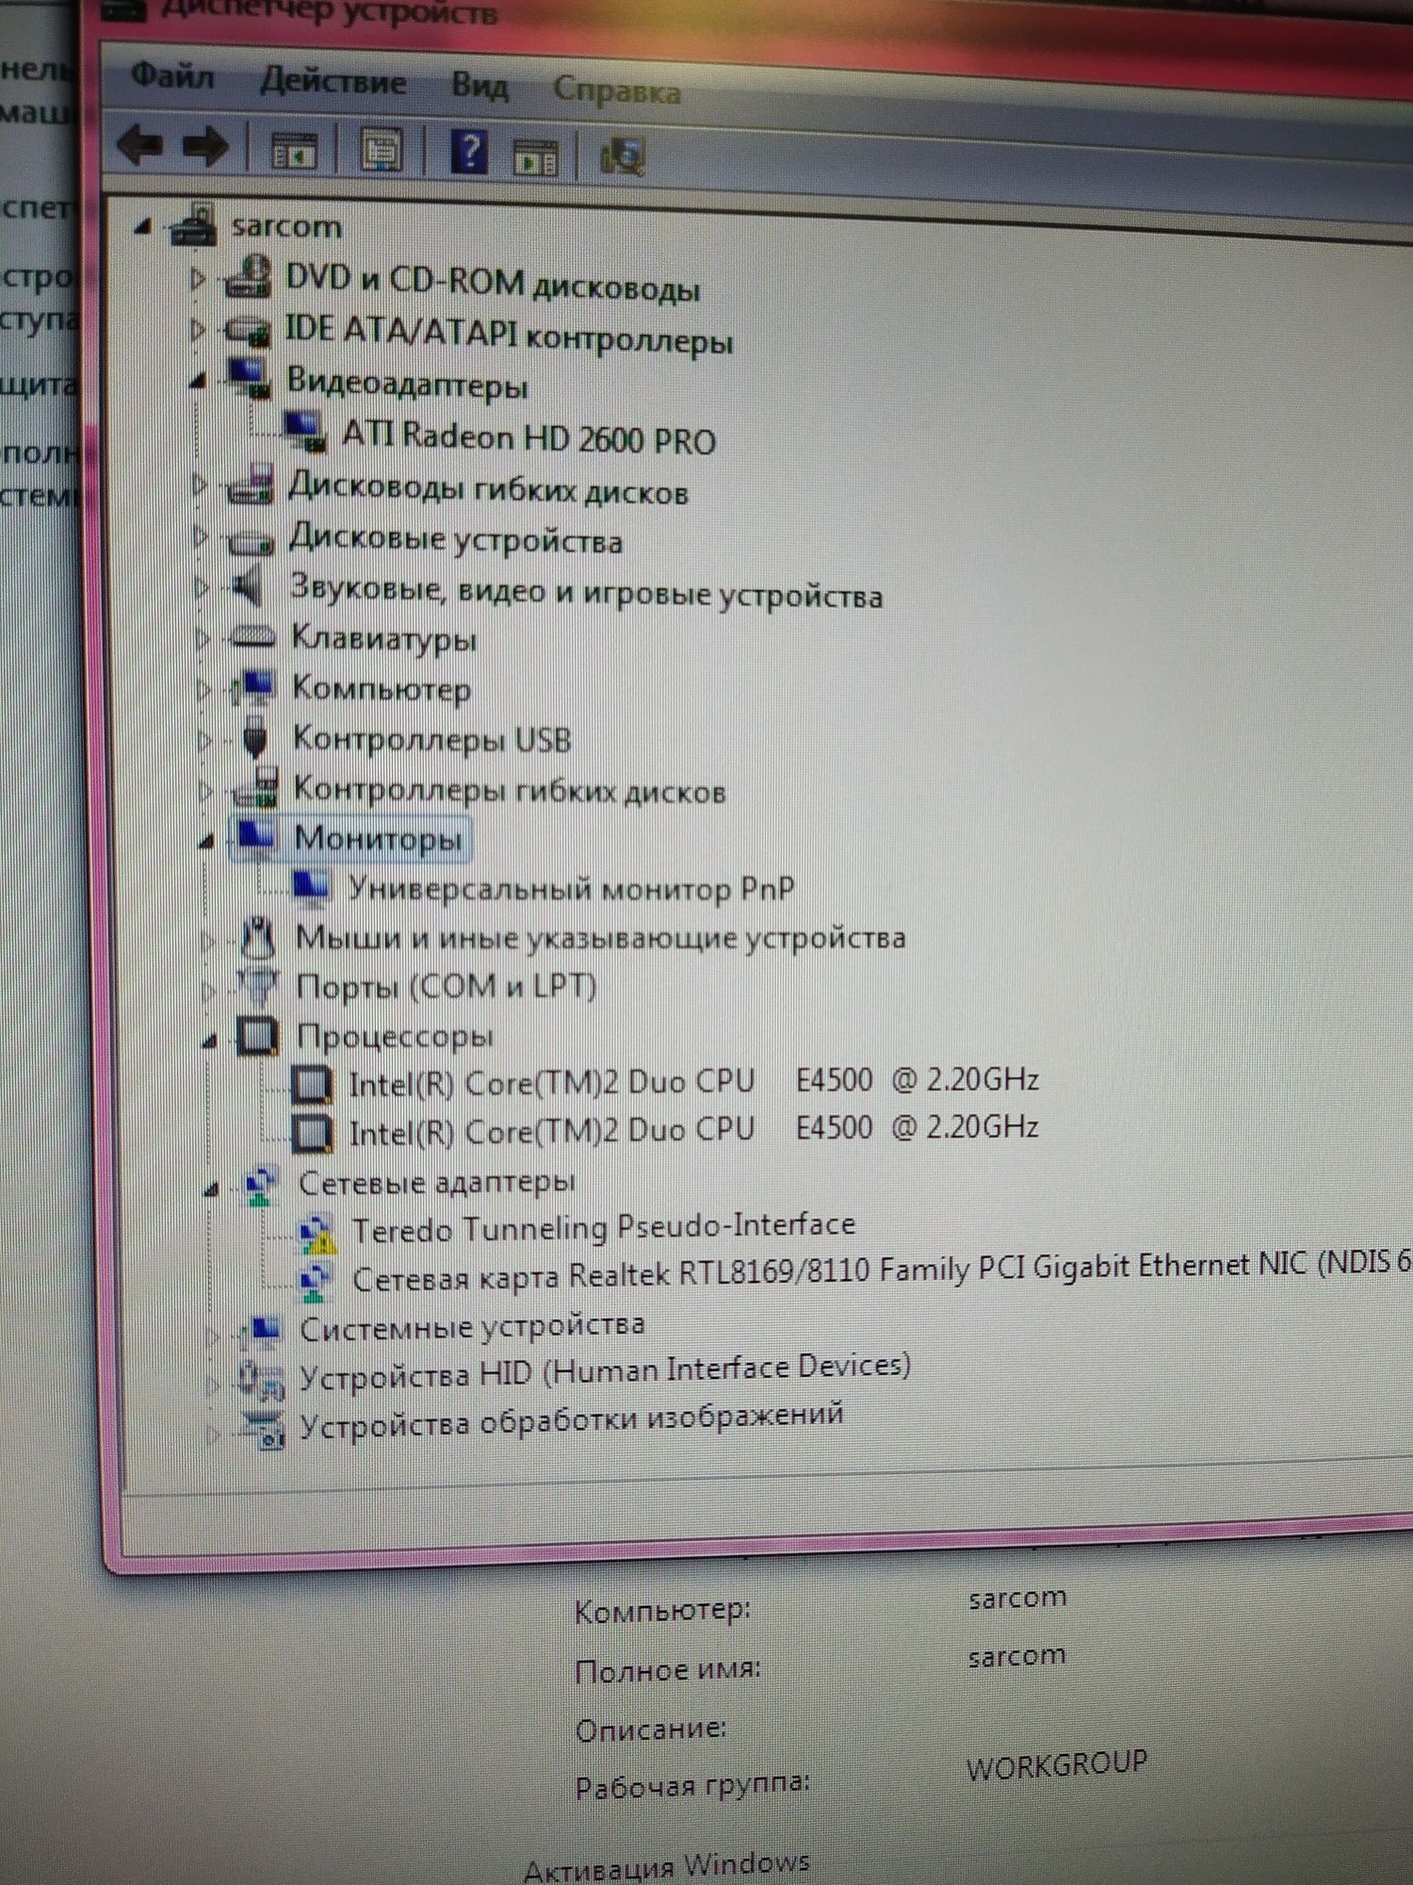Click the Контроллеры гибких дисков icon
1413x1885 pixels.
(256, 788)
